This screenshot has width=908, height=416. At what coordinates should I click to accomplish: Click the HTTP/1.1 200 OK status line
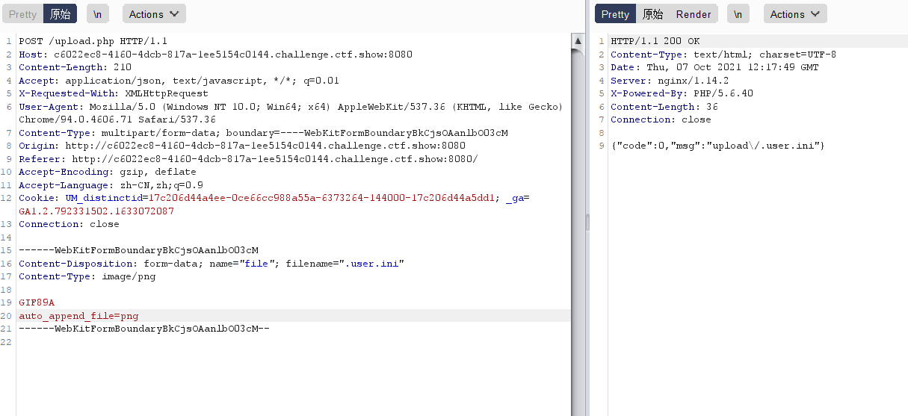tap(655, 41)
